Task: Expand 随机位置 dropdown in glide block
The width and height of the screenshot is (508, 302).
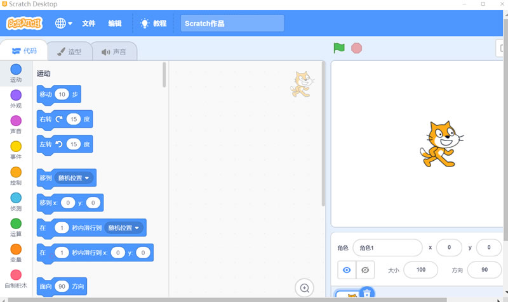Action: (124, 228)
